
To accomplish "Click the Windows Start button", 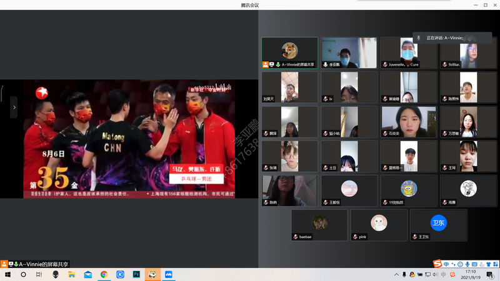I will coord(7,274).
